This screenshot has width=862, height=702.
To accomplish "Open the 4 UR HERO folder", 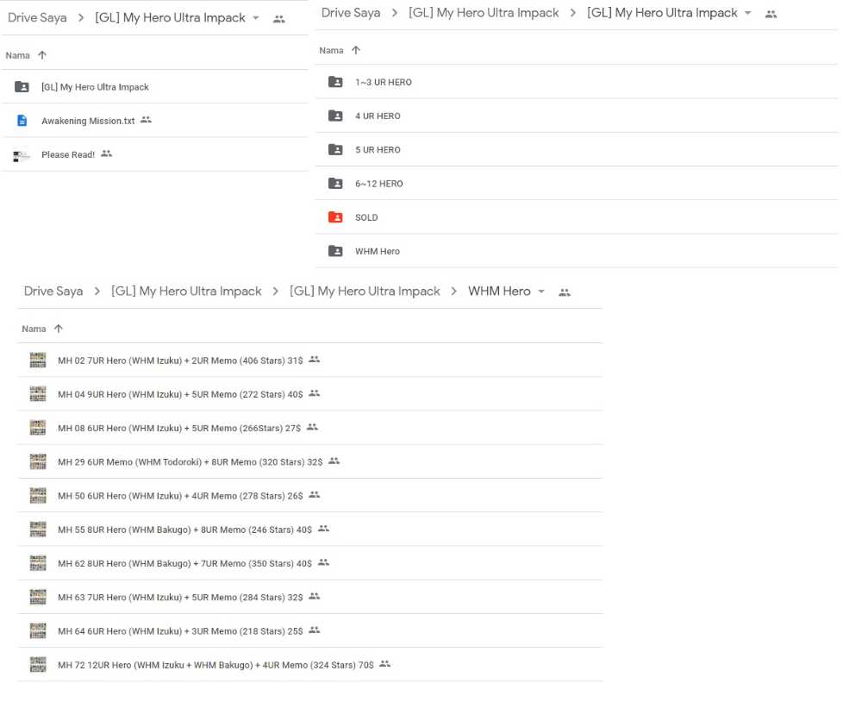I will click(x=378, y=116).
